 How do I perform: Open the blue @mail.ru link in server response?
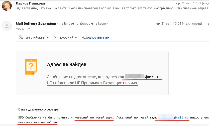coord(181,117)
